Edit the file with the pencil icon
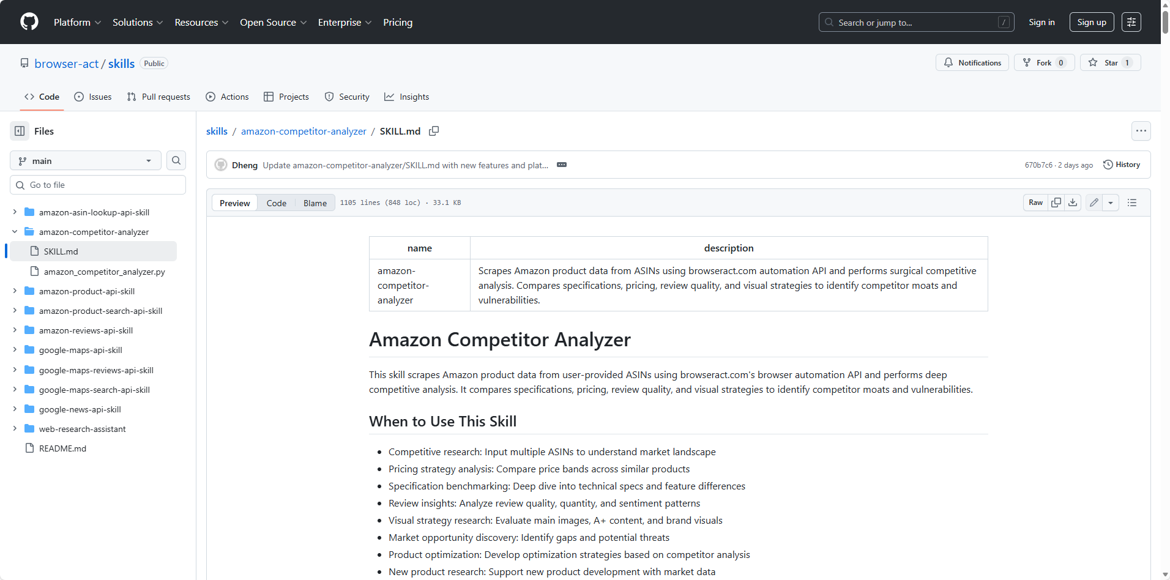Screen dimensions: 1170x580 1094,203
